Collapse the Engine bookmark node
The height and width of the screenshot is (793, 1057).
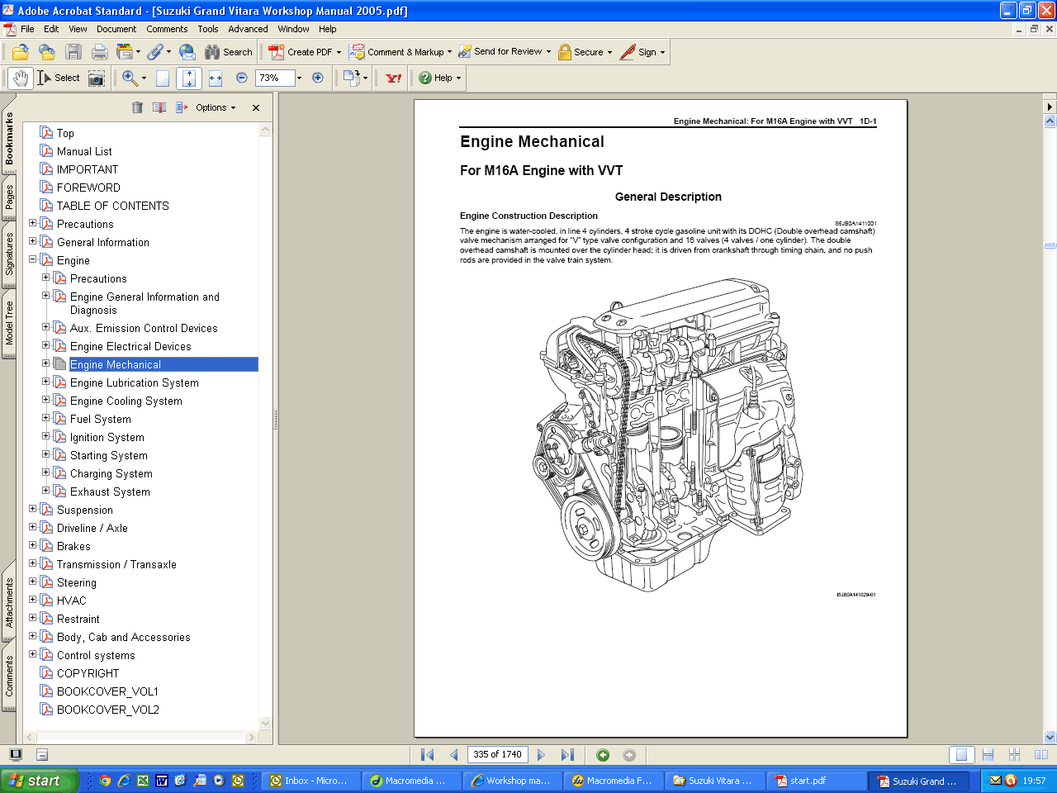tap(33, 259)
